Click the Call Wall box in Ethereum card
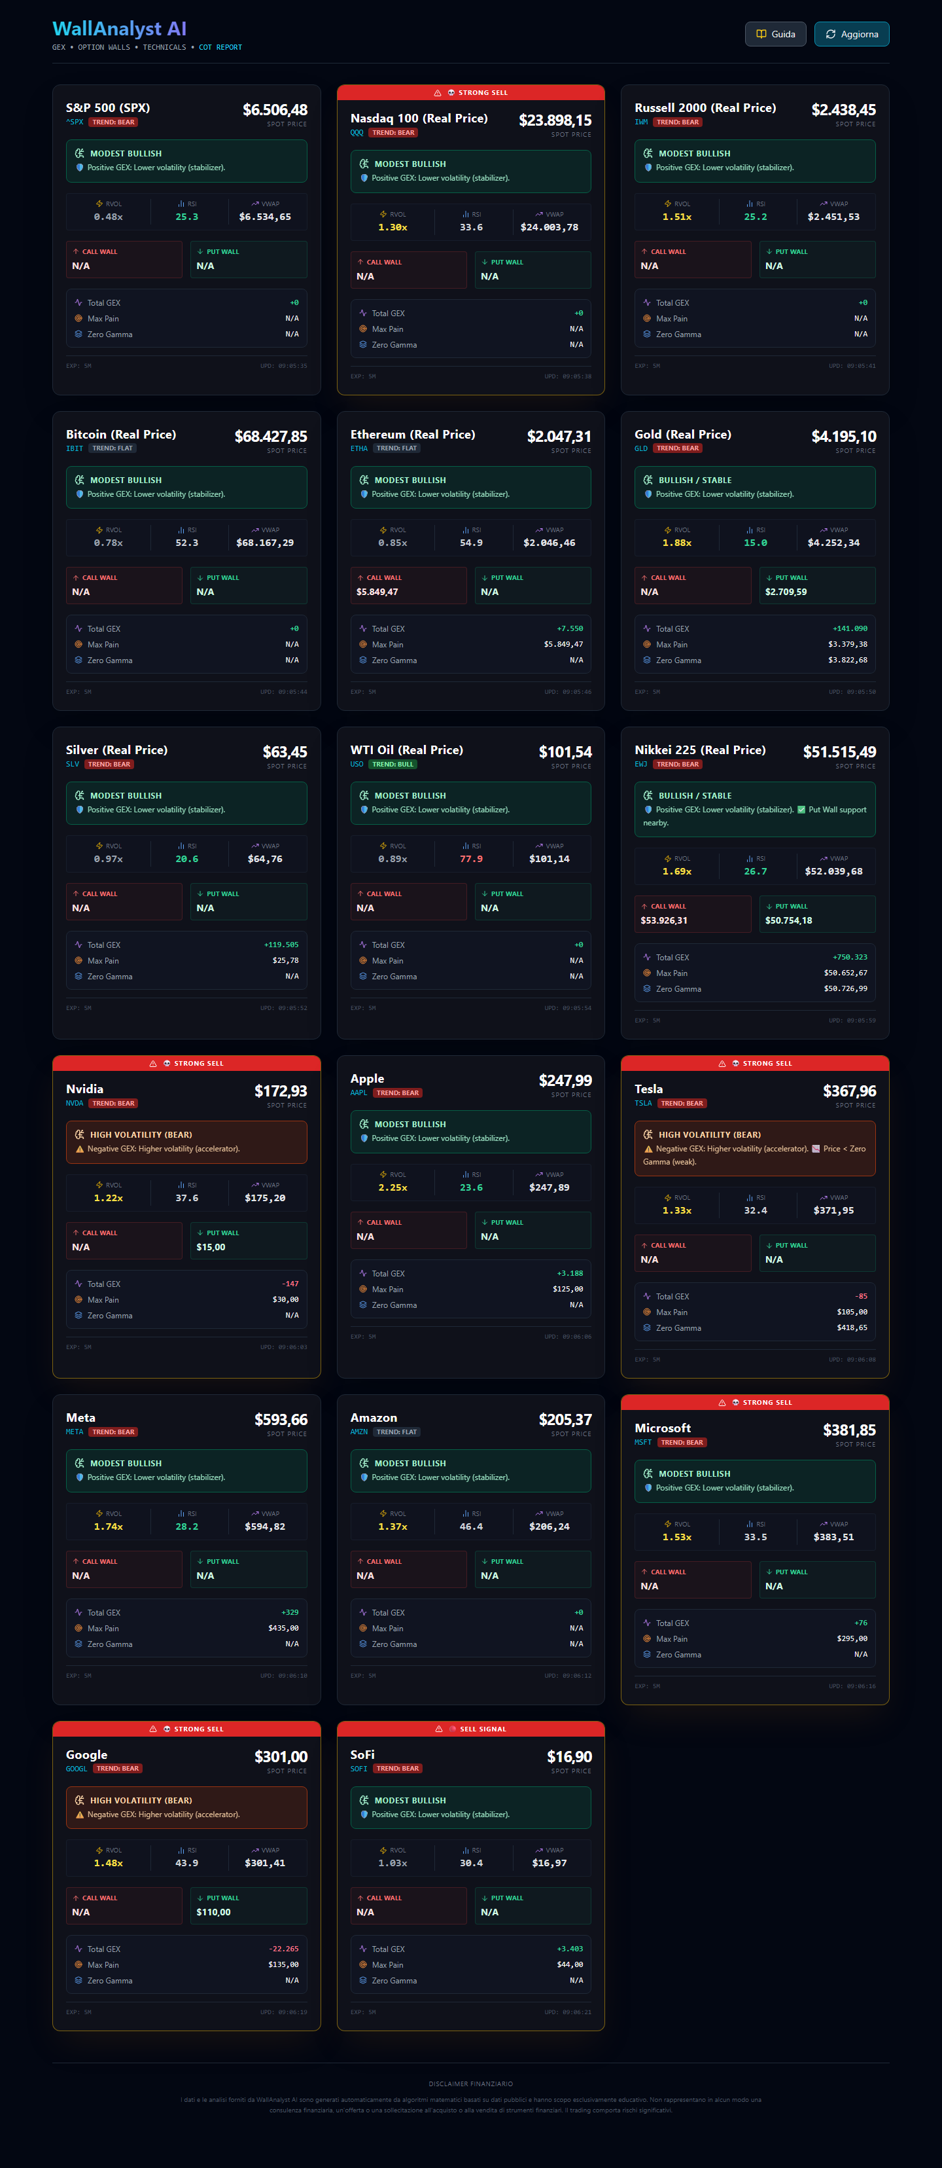This screenshot has width=942, height=2168. 408,586
